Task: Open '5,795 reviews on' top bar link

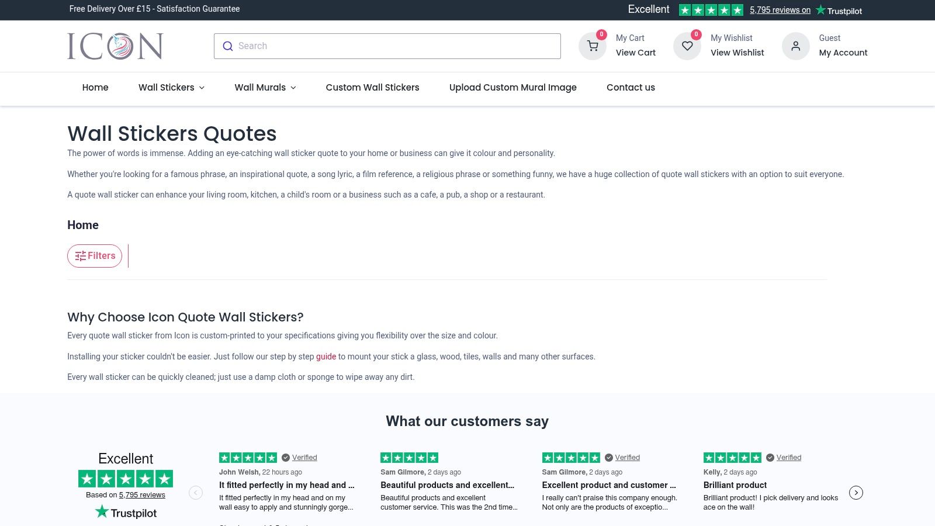Action: click(x=780, y=10)
